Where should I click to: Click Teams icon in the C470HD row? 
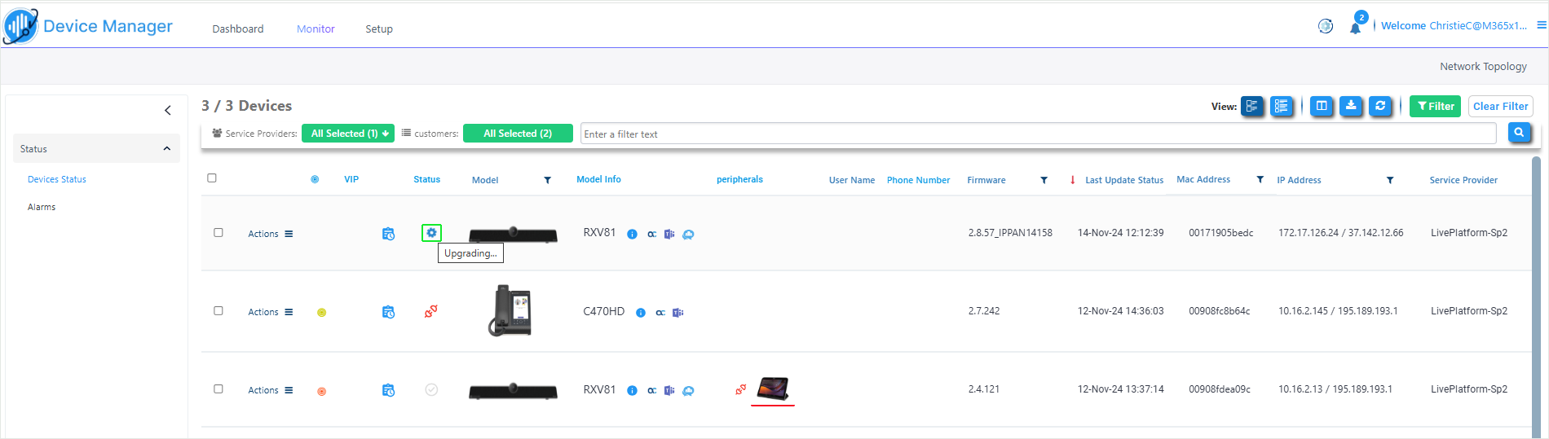pyautogui.click(x=677, y=313)
